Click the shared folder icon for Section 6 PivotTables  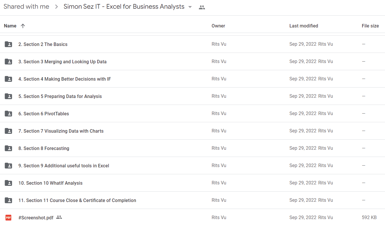point(8,114)
